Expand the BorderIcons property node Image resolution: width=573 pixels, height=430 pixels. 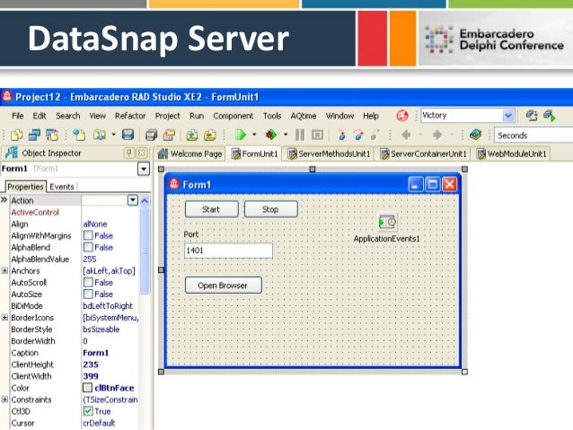(4, 317)
